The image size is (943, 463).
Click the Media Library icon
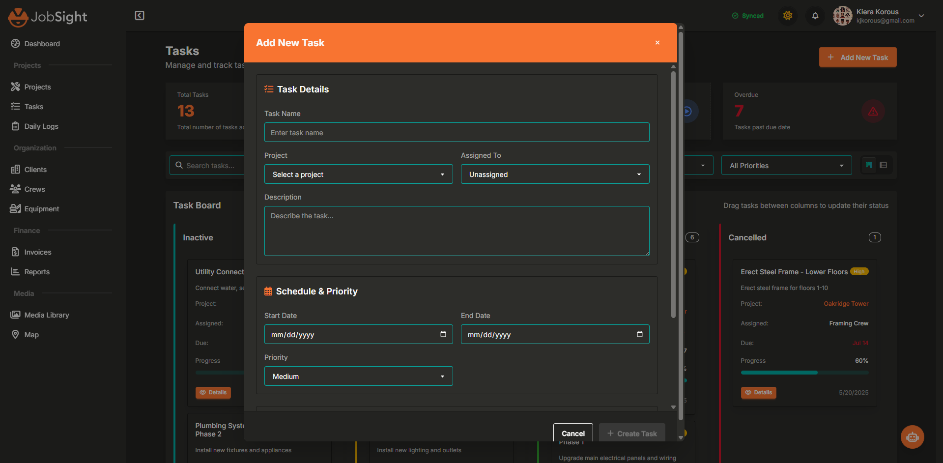point(15,315)
